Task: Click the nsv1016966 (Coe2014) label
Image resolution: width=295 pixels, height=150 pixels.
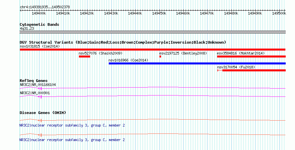Action: (128, 60)
